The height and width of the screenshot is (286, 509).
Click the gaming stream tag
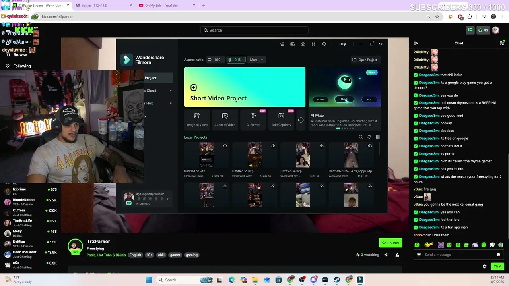(x=192, y=255)
